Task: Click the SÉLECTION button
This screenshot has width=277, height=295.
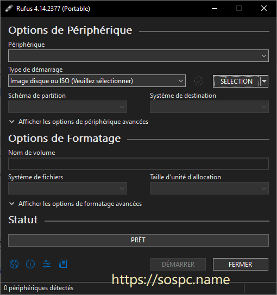Action: (x=237, y=81)
